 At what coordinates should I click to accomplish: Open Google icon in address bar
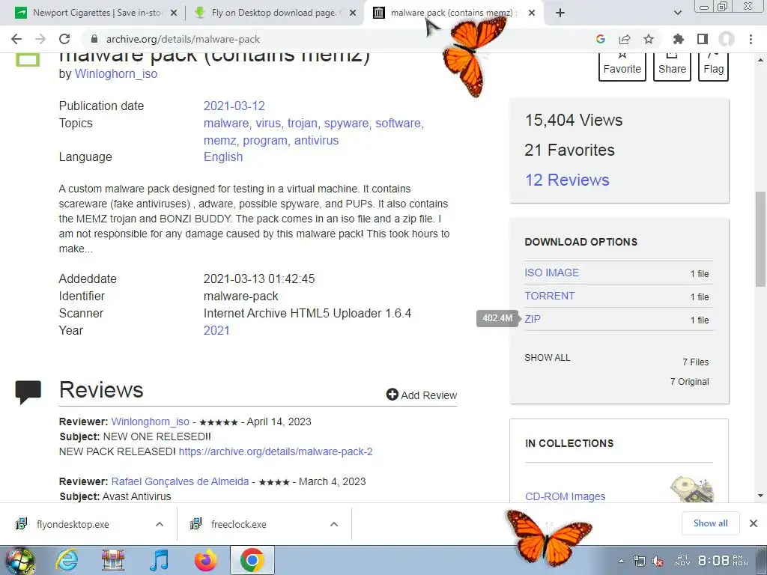click(601, 39)
